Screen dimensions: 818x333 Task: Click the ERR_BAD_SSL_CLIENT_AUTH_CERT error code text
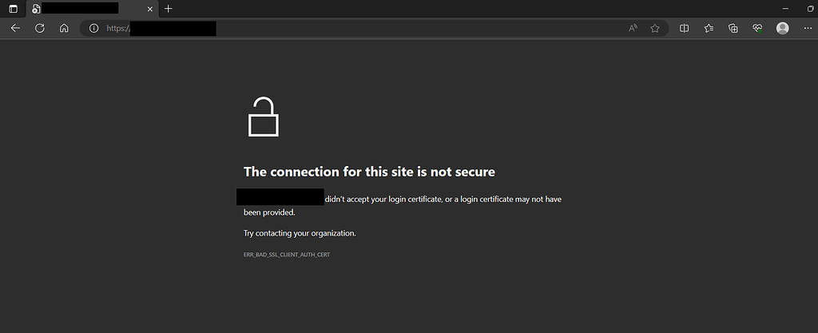[287, 255]
